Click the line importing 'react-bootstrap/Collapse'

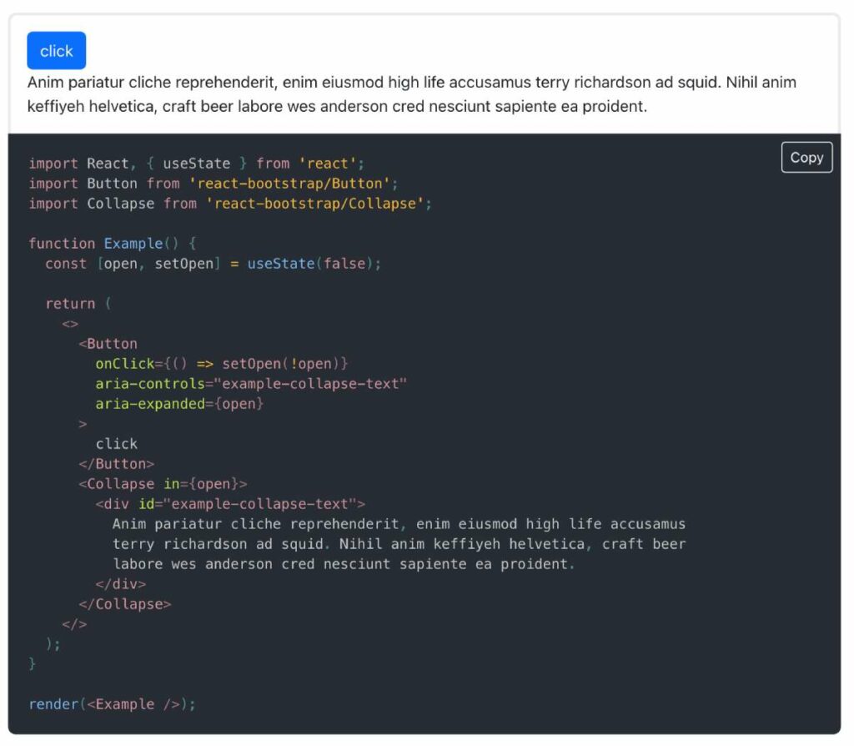[x=232, y=204]
